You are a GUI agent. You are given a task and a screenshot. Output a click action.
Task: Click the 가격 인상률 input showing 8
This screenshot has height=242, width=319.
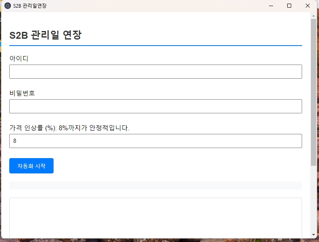tap(155, 141)
